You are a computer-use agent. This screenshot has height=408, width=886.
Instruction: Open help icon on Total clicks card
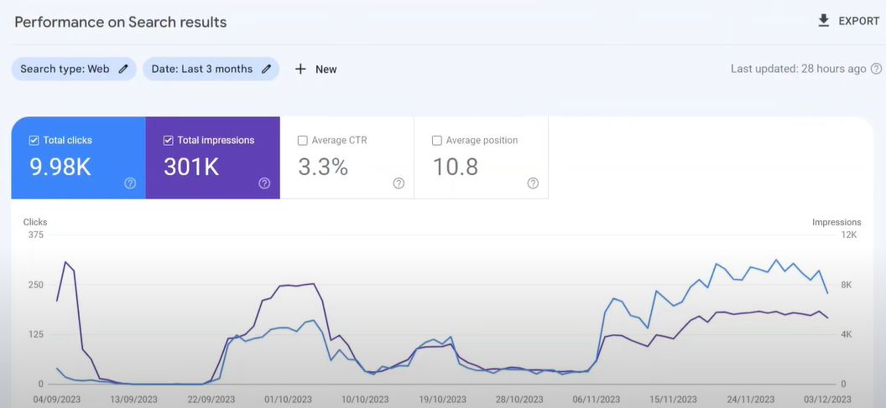tap(130, 183)
